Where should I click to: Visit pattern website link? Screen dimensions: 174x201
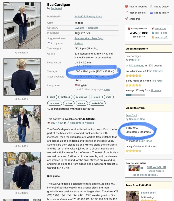pos(82,123)
